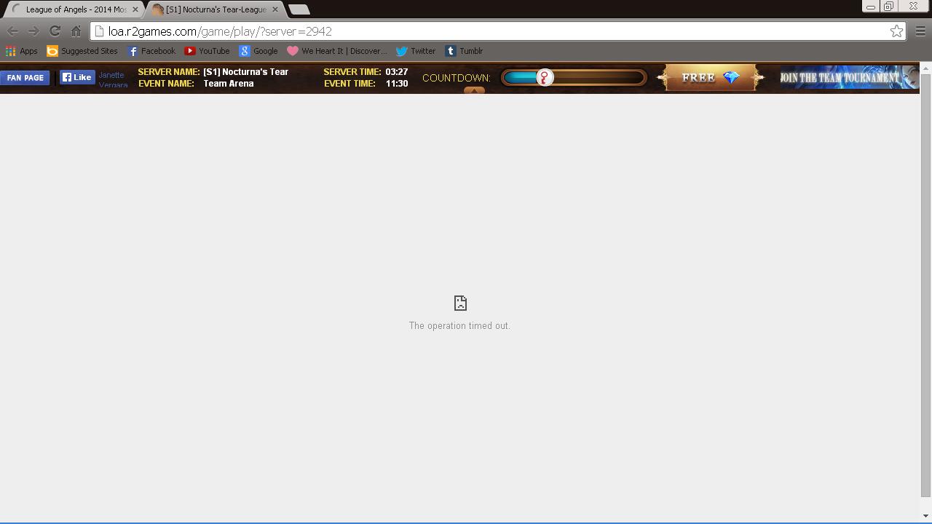Click the countdown progress bar key marker
This screenshot has height=524, width=932.
pyautogui.click(x=545, y=78)
